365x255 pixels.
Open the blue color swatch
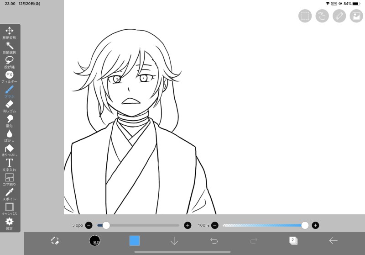pyautogui.click(x=135, y=240)
